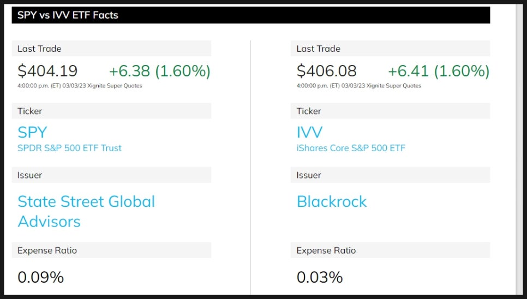This screenshot has height=299, width=527.
Task: Click IVV Xignite Super Quotes timestamp
Action: [358, 86]
